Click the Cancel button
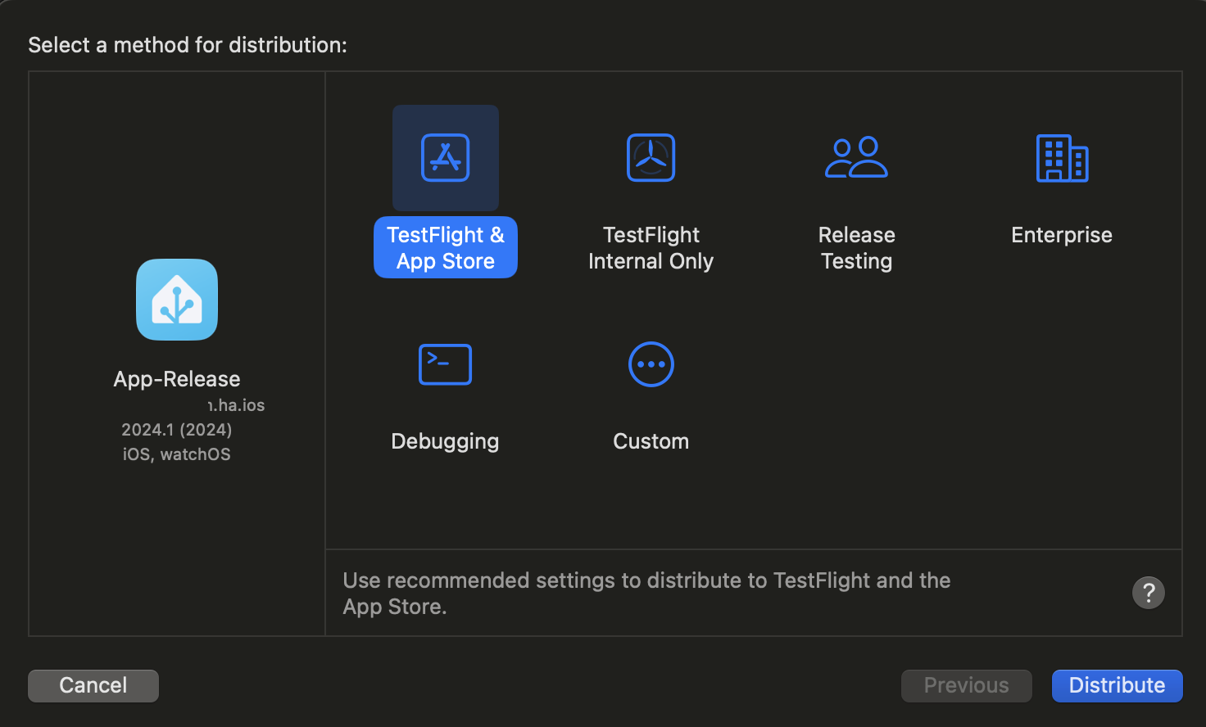Image resolution: width=1206 pixels, height=727 pixels. [93, 686]
